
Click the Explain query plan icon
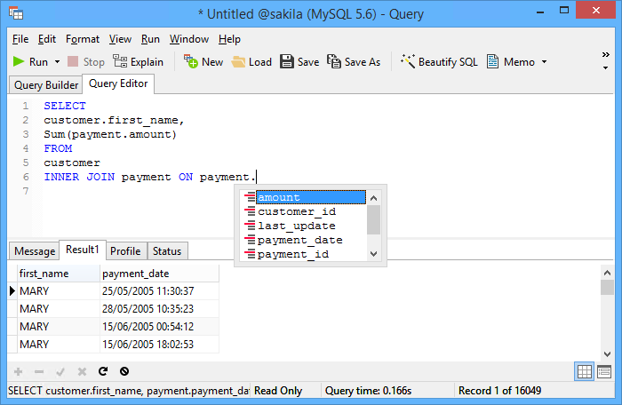click(x=120, y=61)
